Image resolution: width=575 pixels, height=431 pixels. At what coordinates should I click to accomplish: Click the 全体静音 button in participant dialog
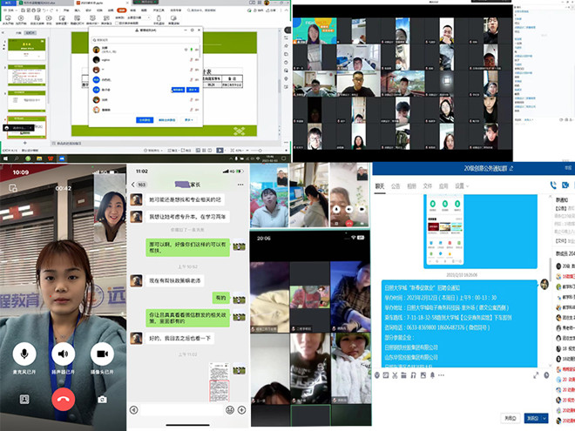click(x=145, y=119)
